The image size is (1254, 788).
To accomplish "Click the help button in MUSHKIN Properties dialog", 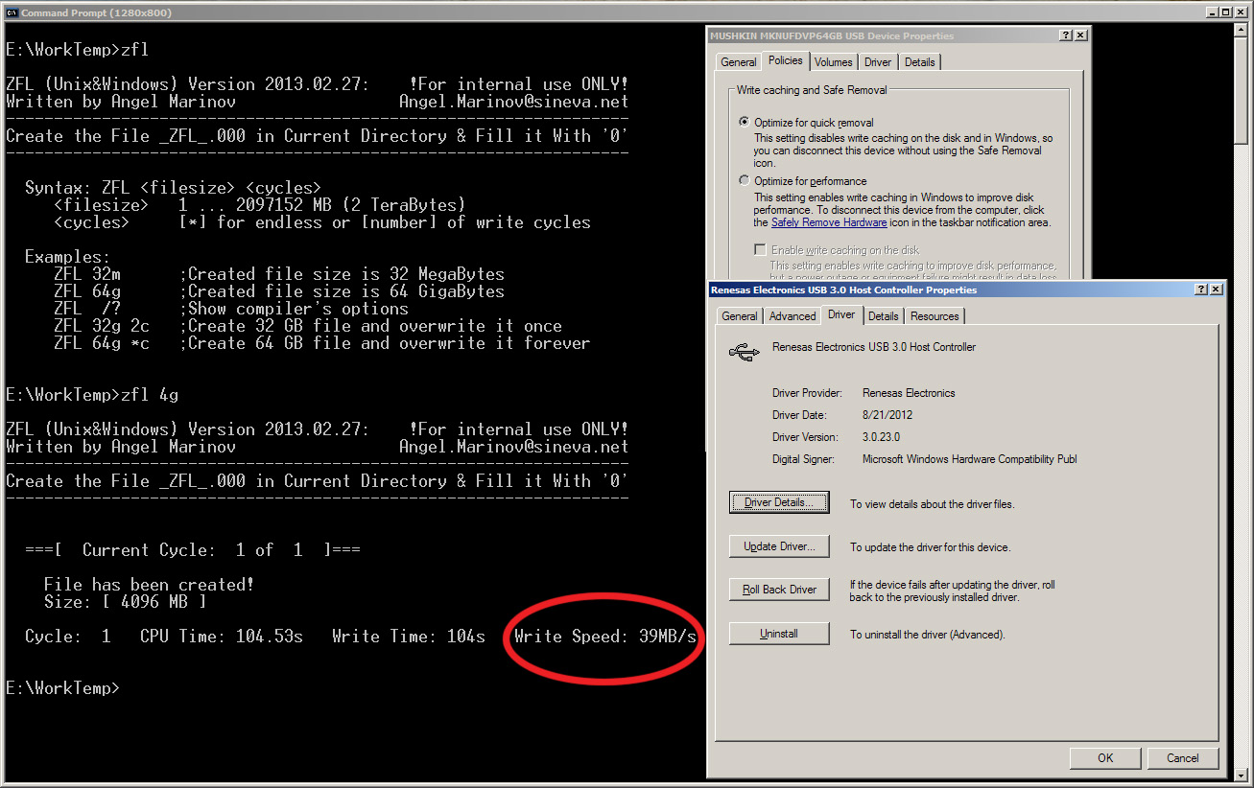I will tap(1065, 35).
